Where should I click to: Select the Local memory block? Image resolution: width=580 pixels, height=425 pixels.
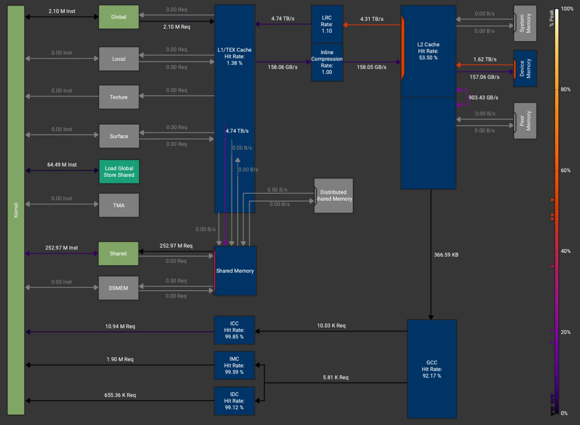click(x=119, y=59)
